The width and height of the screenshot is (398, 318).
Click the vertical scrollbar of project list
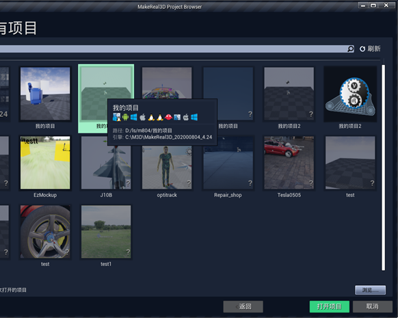pos(383,168)
